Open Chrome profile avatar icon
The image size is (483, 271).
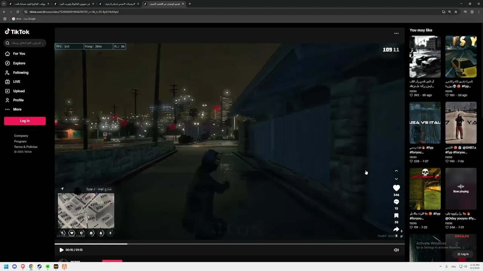pos(472,12)
